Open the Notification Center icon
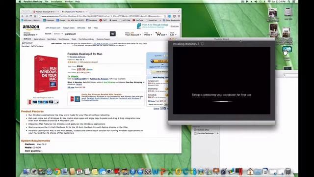 (294, 1)
